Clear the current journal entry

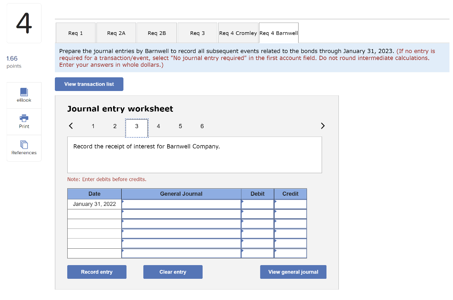(173, 272)
